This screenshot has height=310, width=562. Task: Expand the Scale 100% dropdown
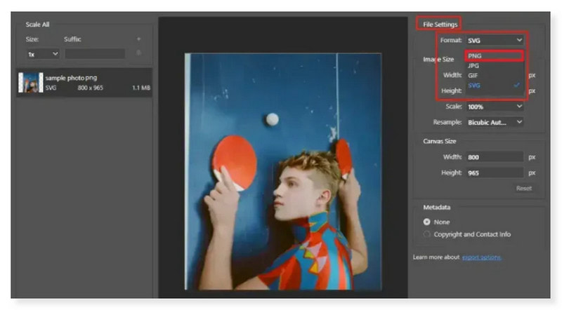[495, 106]
